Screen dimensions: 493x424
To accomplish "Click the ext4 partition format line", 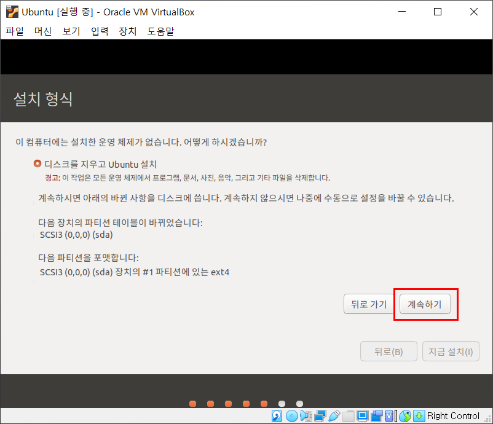I will point(135,272).
